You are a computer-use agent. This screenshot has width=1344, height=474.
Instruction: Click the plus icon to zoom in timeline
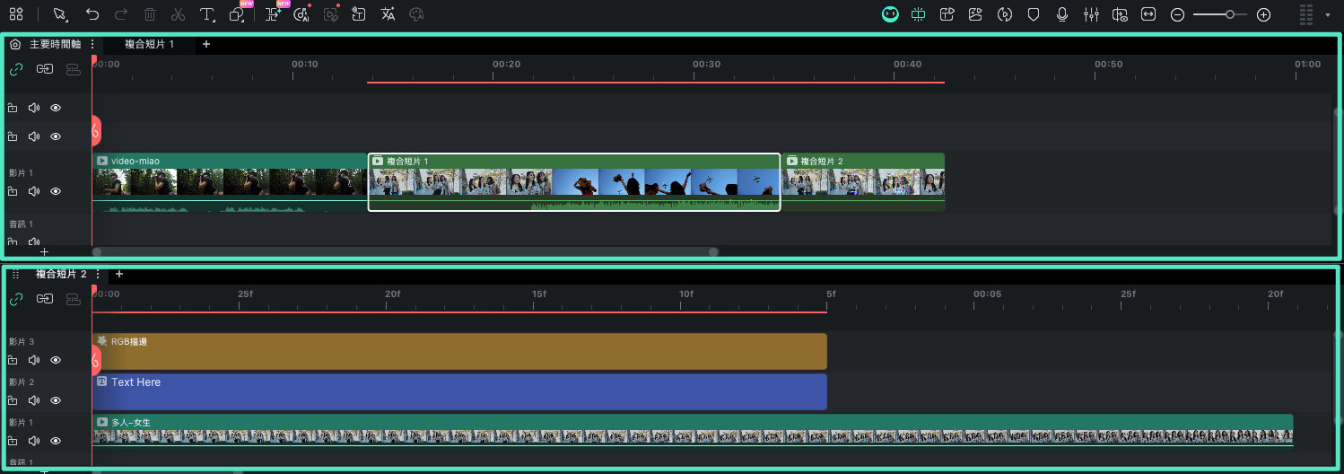1263,14
